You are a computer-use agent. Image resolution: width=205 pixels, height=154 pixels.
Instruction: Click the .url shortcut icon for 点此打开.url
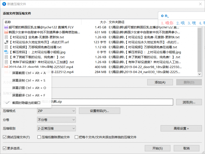pyautogui.click(x=6, y=42)
